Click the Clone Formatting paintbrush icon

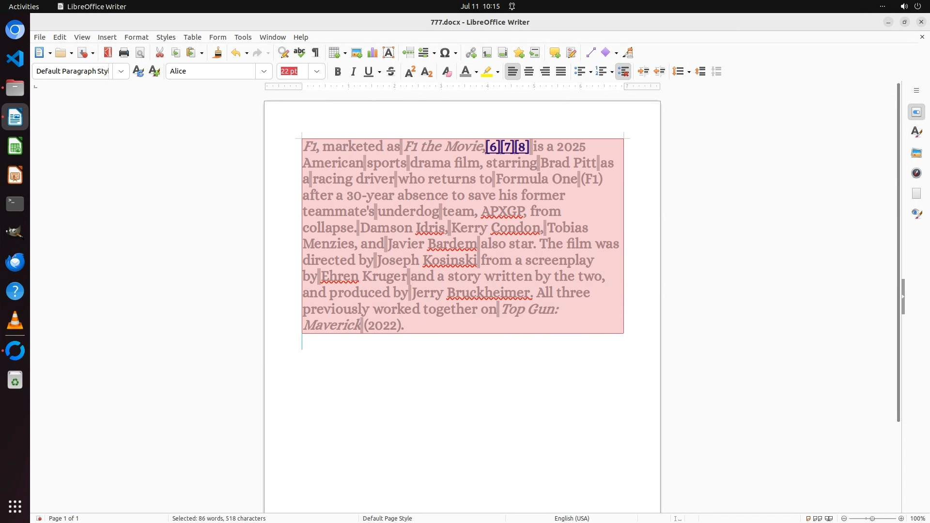click(x=217, y=52)
